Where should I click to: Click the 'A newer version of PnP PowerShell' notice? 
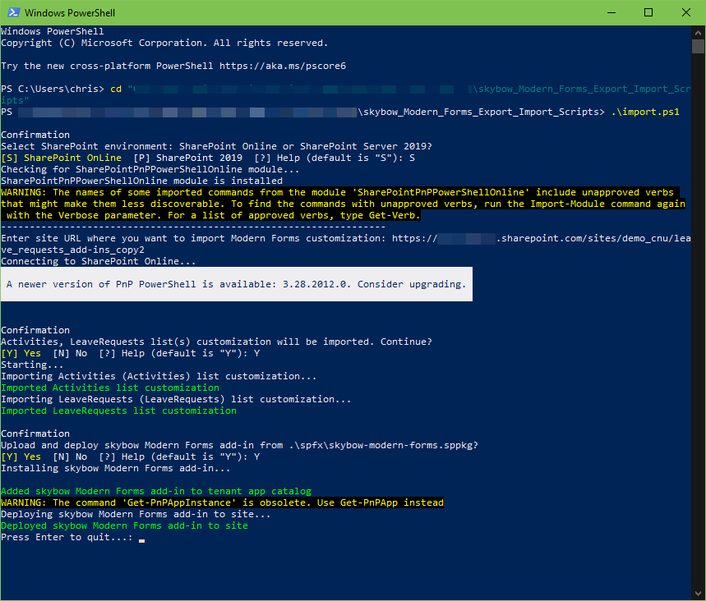(x=237, y=284)
